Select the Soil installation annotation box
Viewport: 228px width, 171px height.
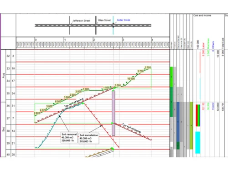[x=89, y=138]
